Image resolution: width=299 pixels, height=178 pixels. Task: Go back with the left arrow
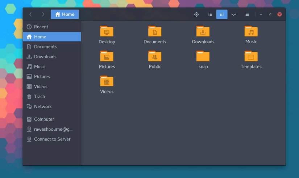(x=30, y=14)
